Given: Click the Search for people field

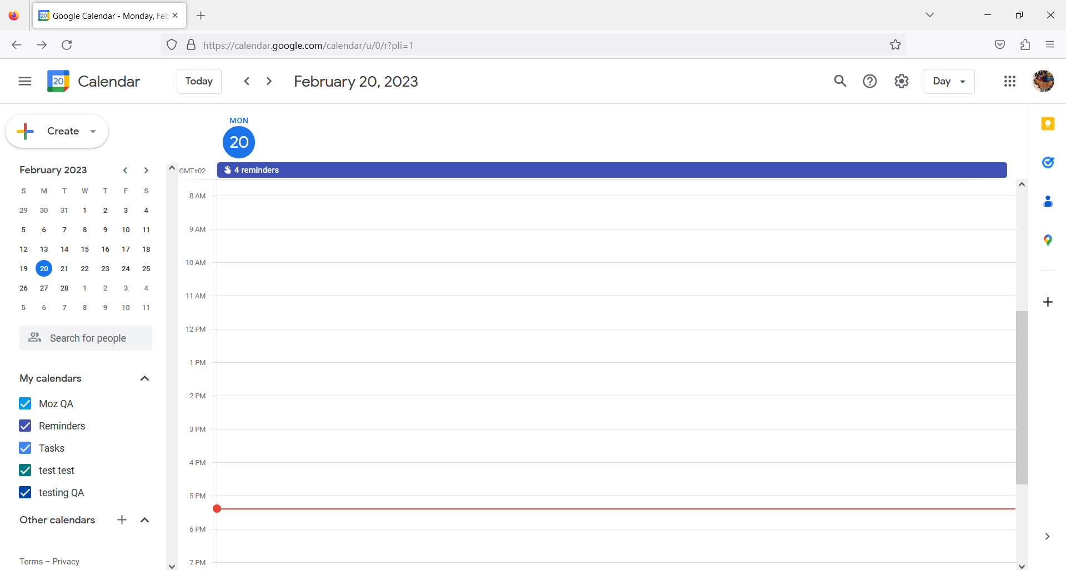Looking at the screenshot, I should 86,338.
